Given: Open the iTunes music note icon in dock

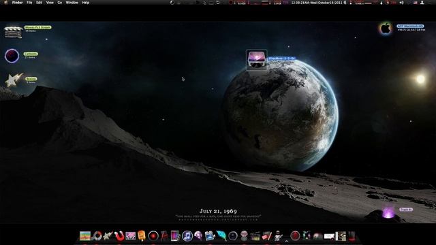Looking at the screenshot, I should (187, 236).
